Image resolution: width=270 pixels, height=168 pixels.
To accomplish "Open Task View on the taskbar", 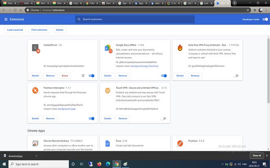I will [x=81, y=164].
